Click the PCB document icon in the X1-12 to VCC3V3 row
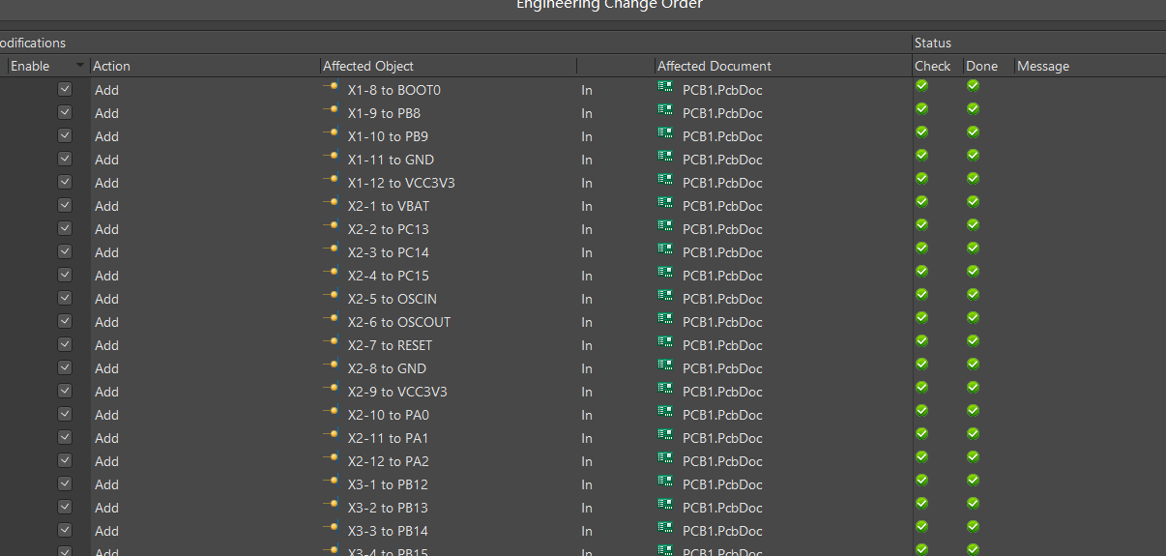The height and width of the screenshot is (556, 1166). pyautogui.click(x=665, y=179)
